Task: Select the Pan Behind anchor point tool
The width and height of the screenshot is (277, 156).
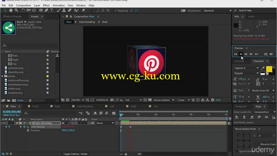Action: coord(34,10)
